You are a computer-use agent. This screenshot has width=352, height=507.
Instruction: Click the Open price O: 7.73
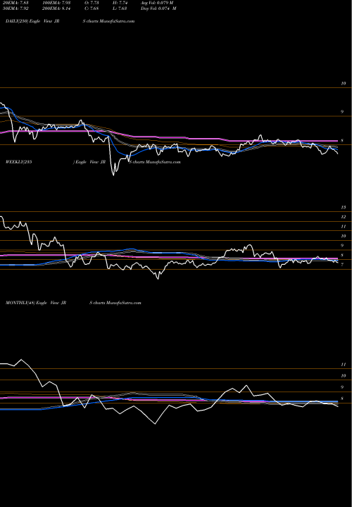point(92,3)
